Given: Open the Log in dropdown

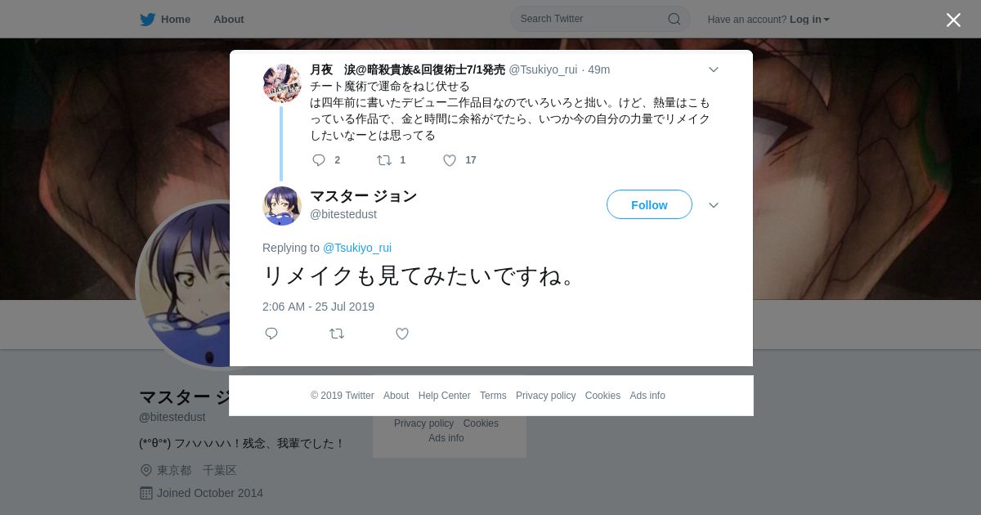Looking at the screenshot, I should point(809,20).
